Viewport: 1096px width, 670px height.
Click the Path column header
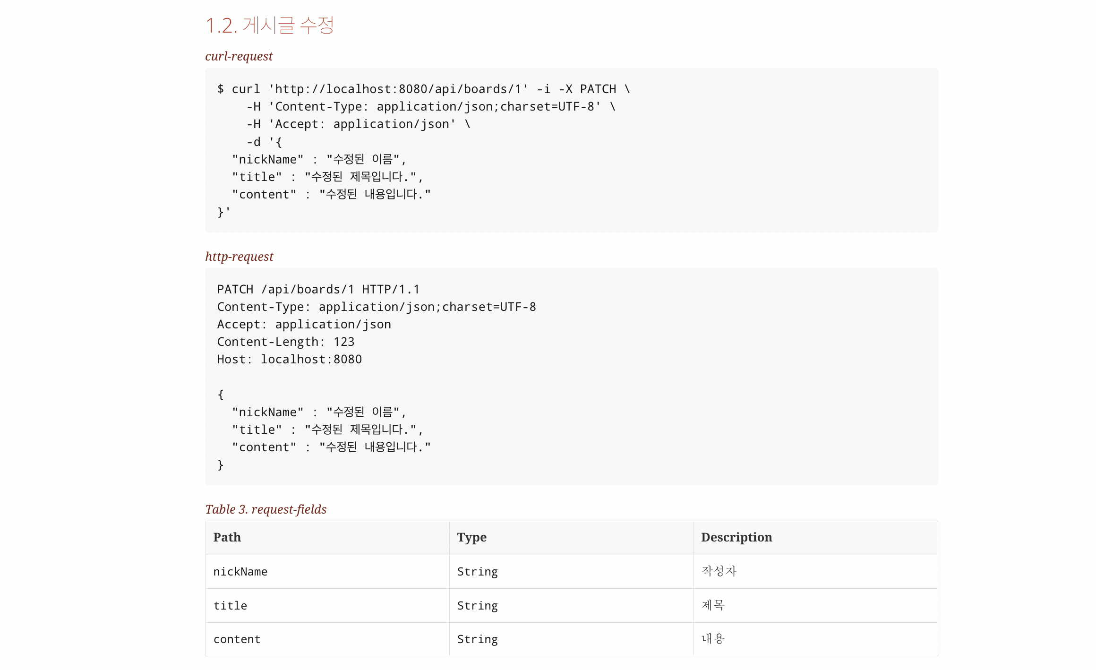tap(227, 538)
